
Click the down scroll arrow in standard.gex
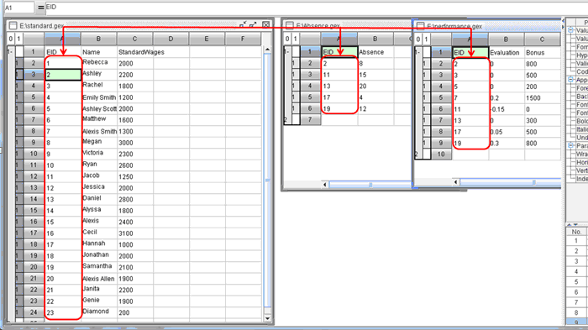[267, 318]
